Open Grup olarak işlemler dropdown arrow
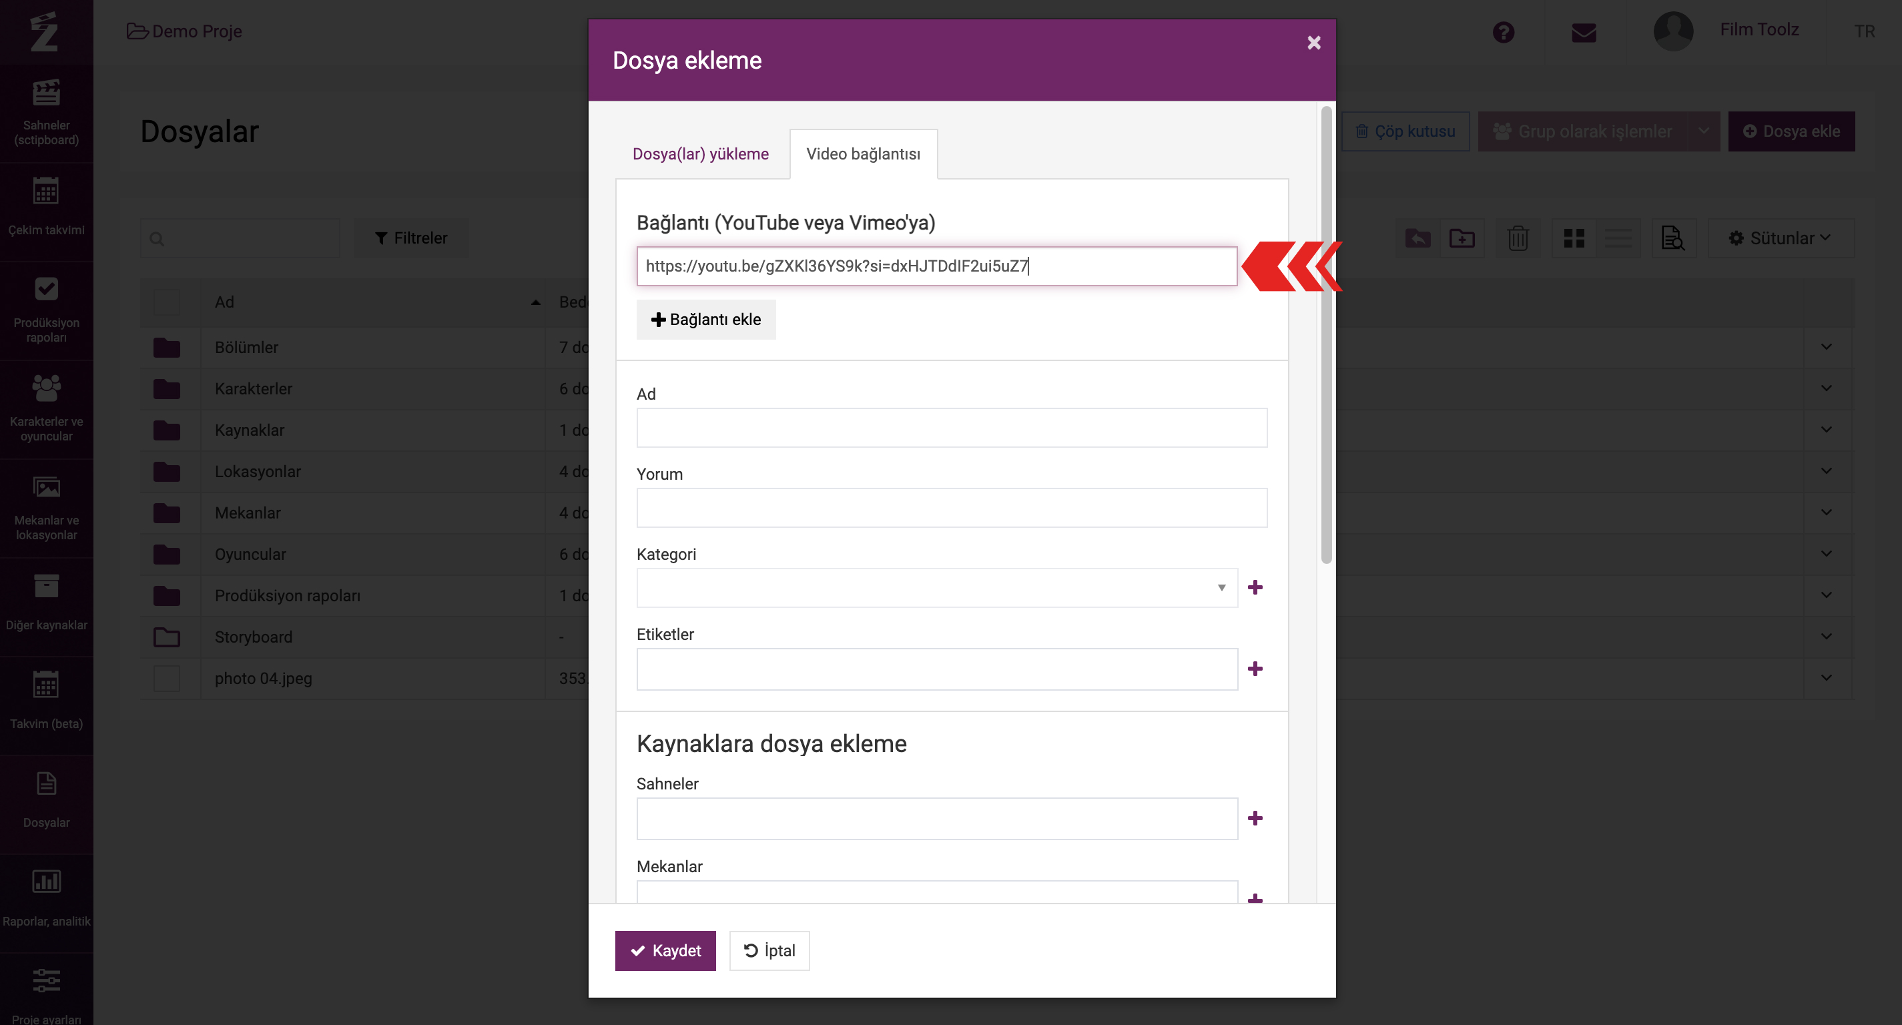This screenshot has height=1025, width=1902. [x=1704, y=131]
